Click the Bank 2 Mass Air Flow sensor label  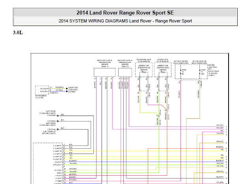click(x=125, y=63)
